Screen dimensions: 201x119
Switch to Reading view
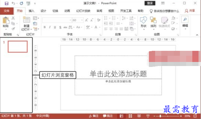tap(139, 116)
